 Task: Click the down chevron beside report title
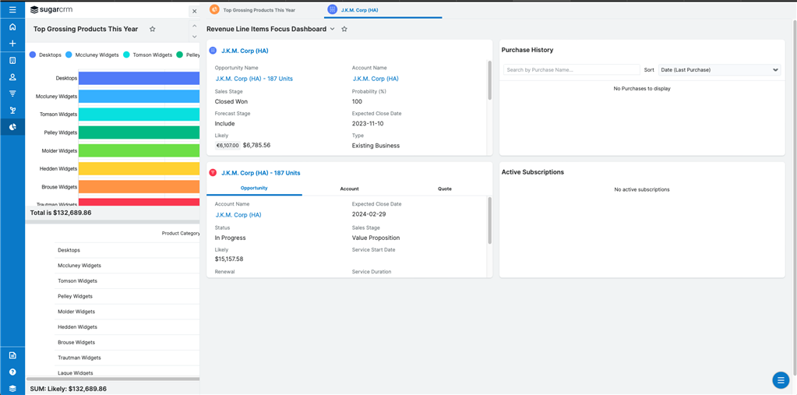(195, 36)
